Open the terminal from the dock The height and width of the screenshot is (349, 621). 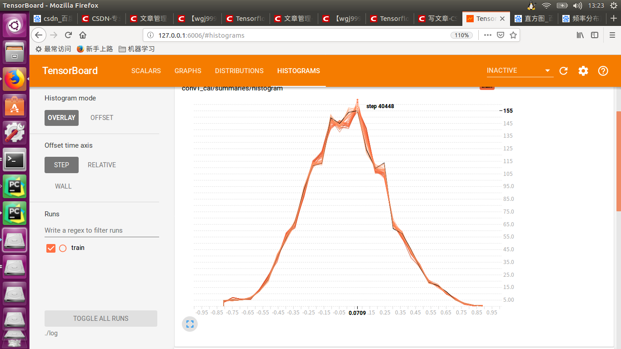[15, 160]
